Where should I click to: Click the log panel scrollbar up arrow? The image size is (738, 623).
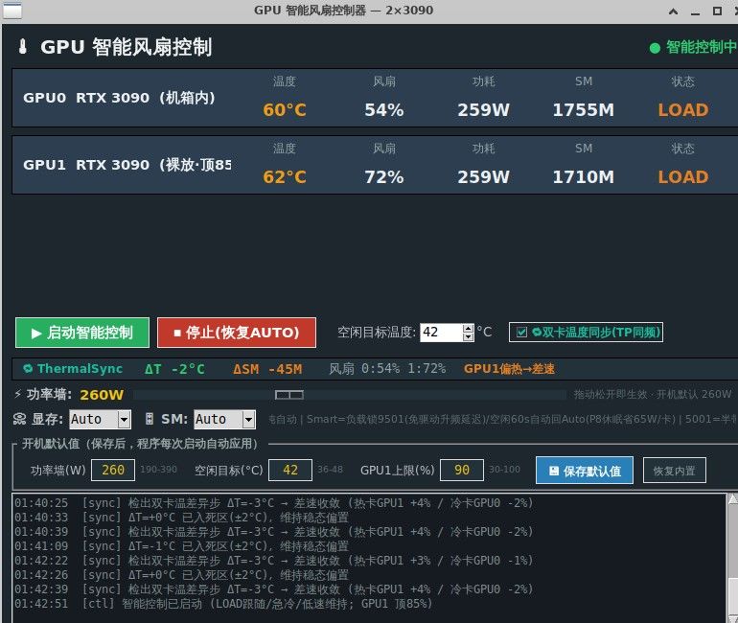(x=733, y=498)
